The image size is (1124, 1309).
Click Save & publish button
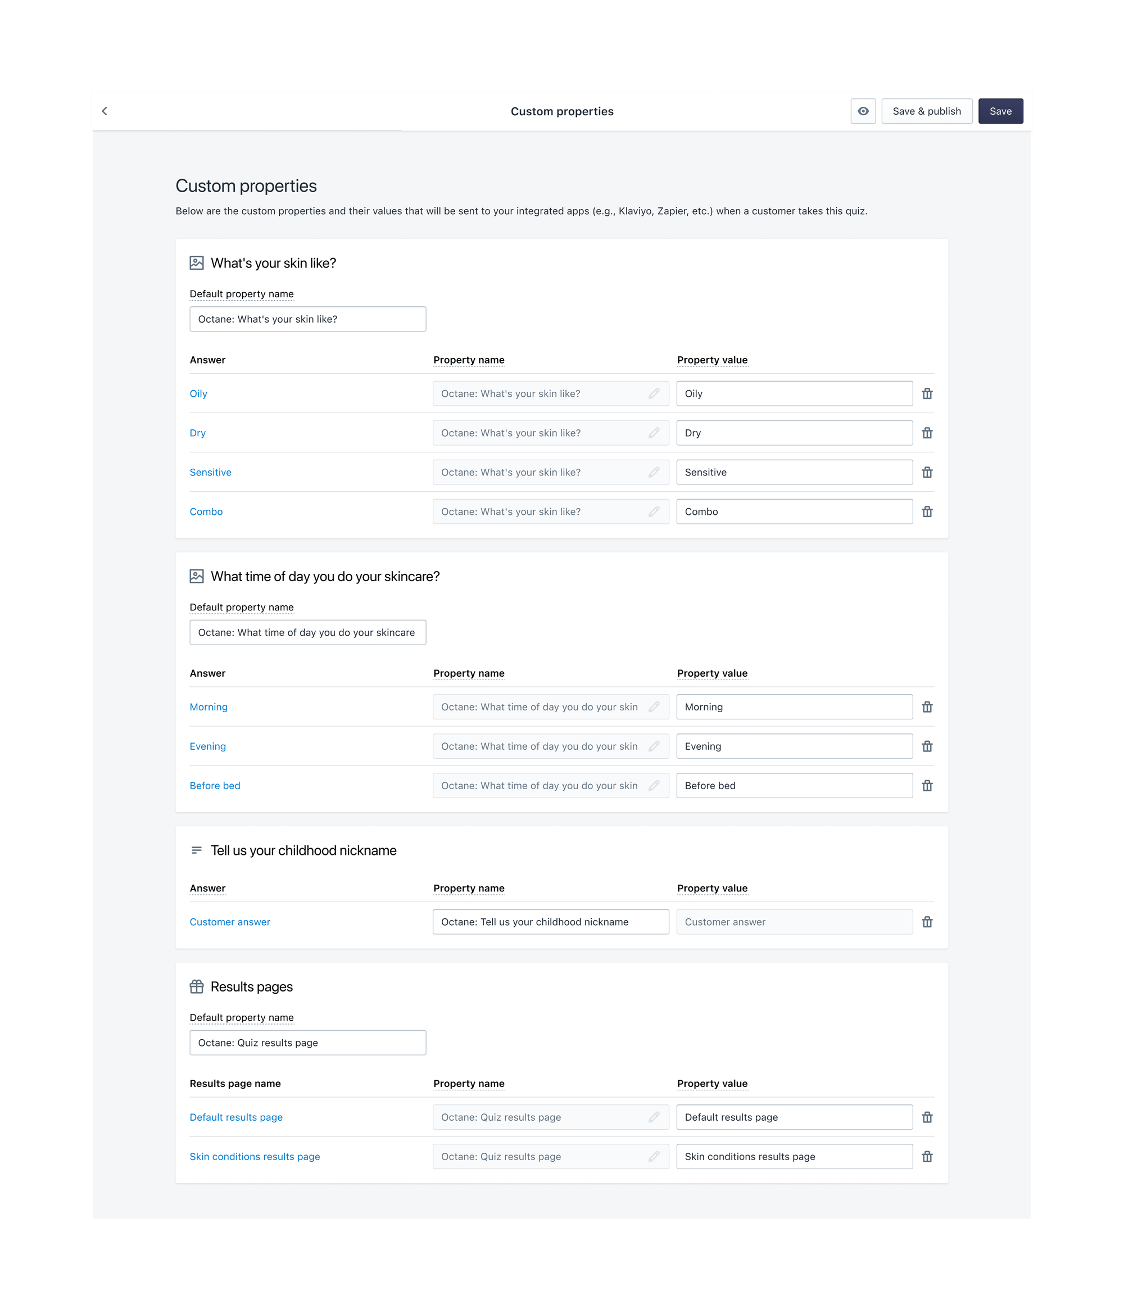pos(926,111)
